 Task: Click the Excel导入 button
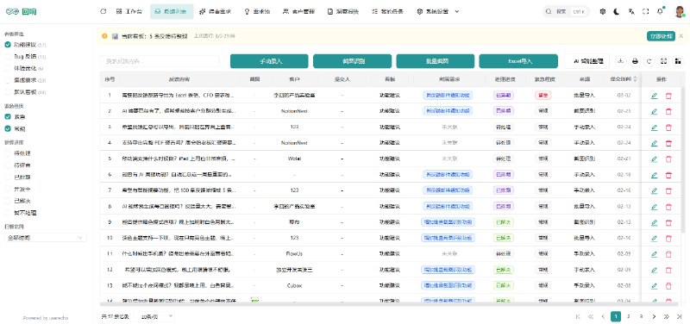click(518, 61)
